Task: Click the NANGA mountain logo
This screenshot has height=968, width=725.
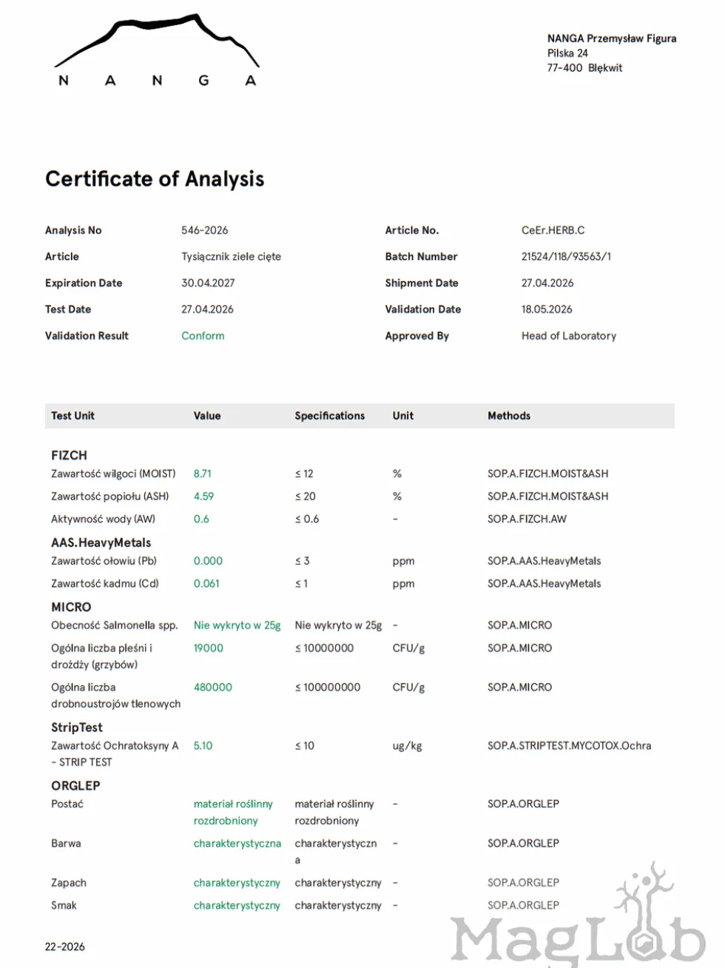Action: coord(157,50)
